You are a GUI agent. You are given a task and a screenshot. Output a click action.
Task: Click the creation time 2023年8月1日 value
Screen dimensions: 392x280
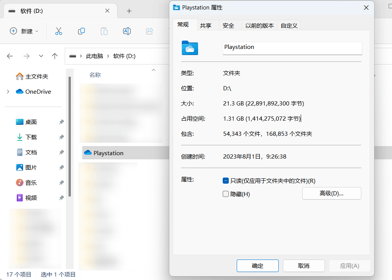click(x=255, y=157)
